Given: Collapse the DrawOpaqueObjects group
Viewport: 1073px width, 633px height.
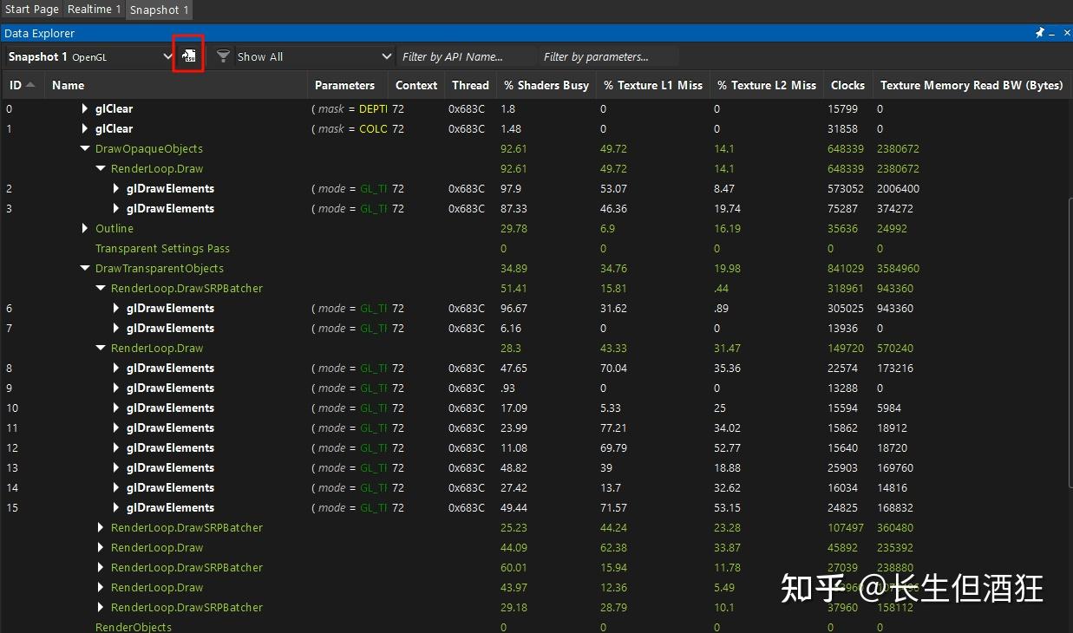Looking at the screenshot, I should tap(84, 148).
